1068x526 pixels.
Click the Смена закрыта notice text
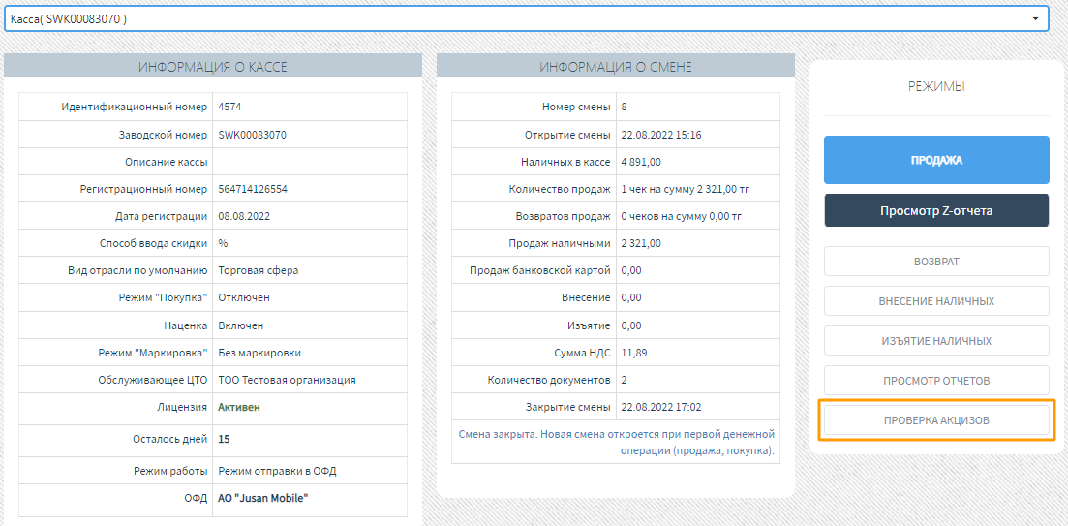[x=617, y=442]
